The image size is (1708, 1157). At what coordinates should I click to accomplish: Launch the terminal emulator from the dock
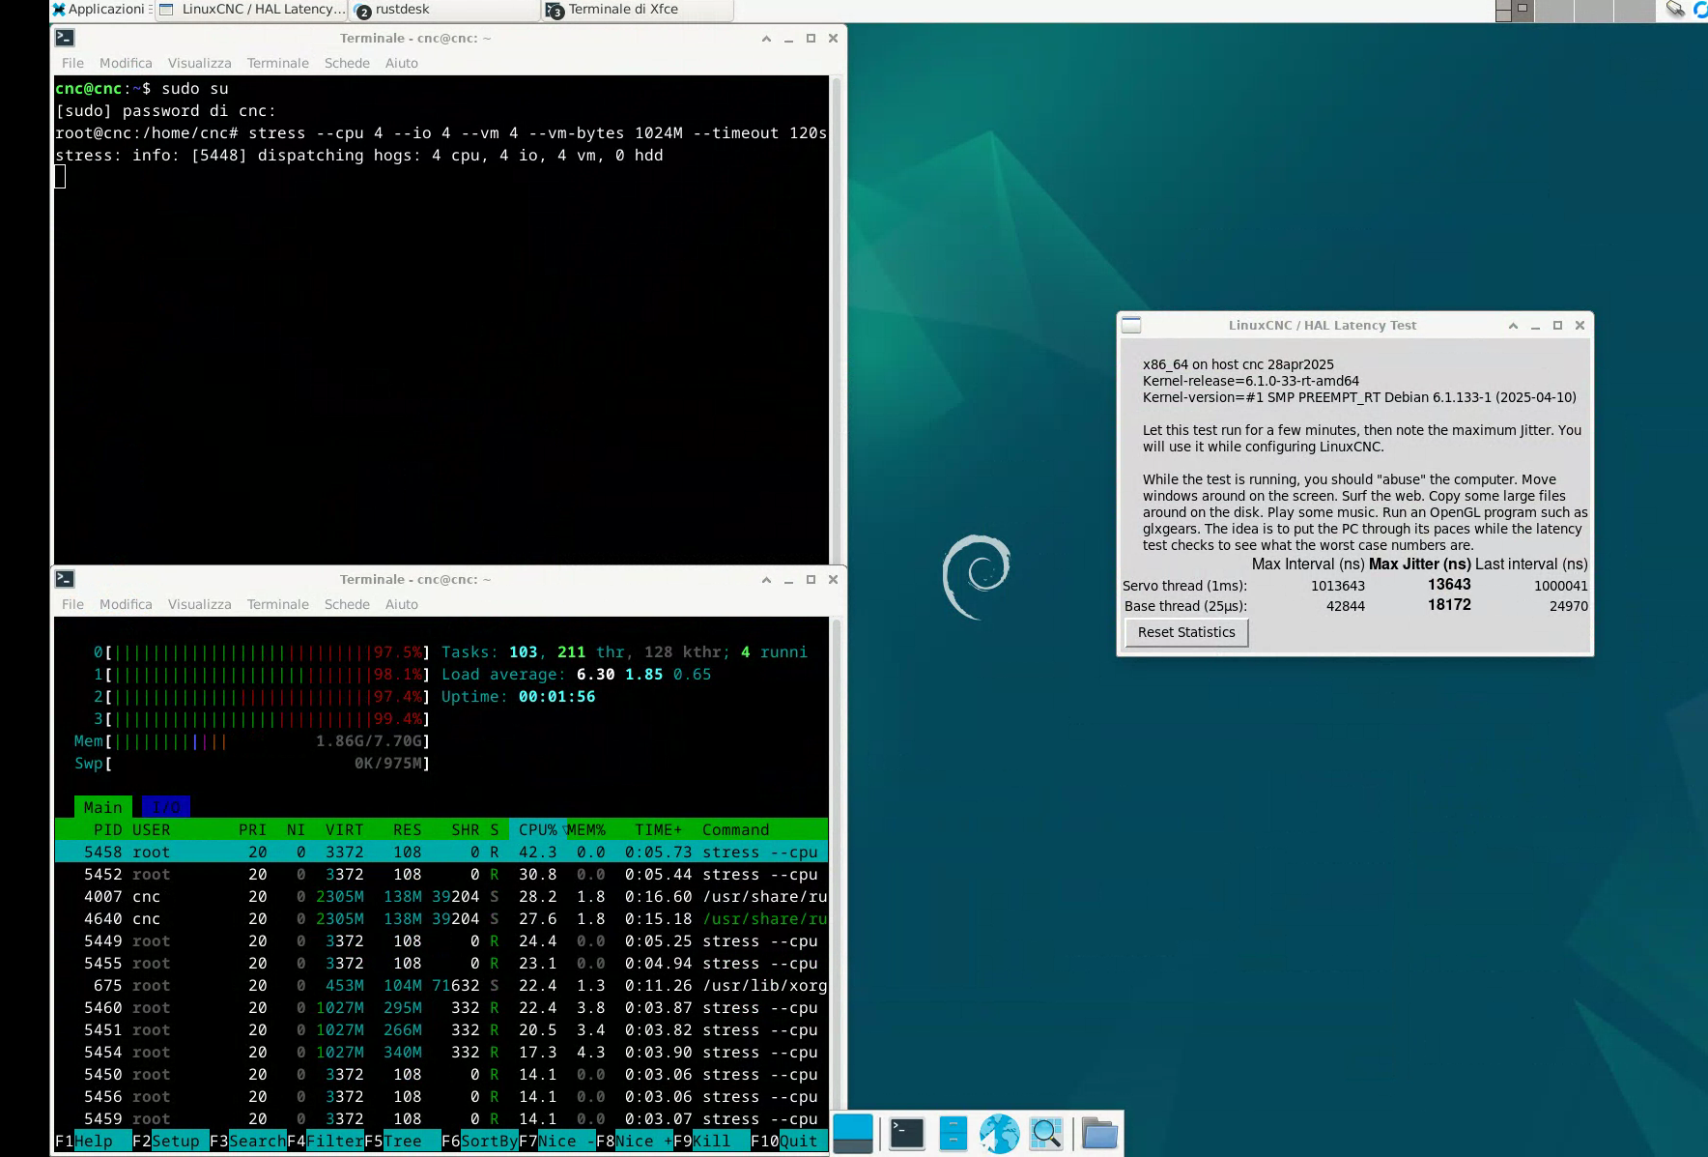tap(906, 1133)
